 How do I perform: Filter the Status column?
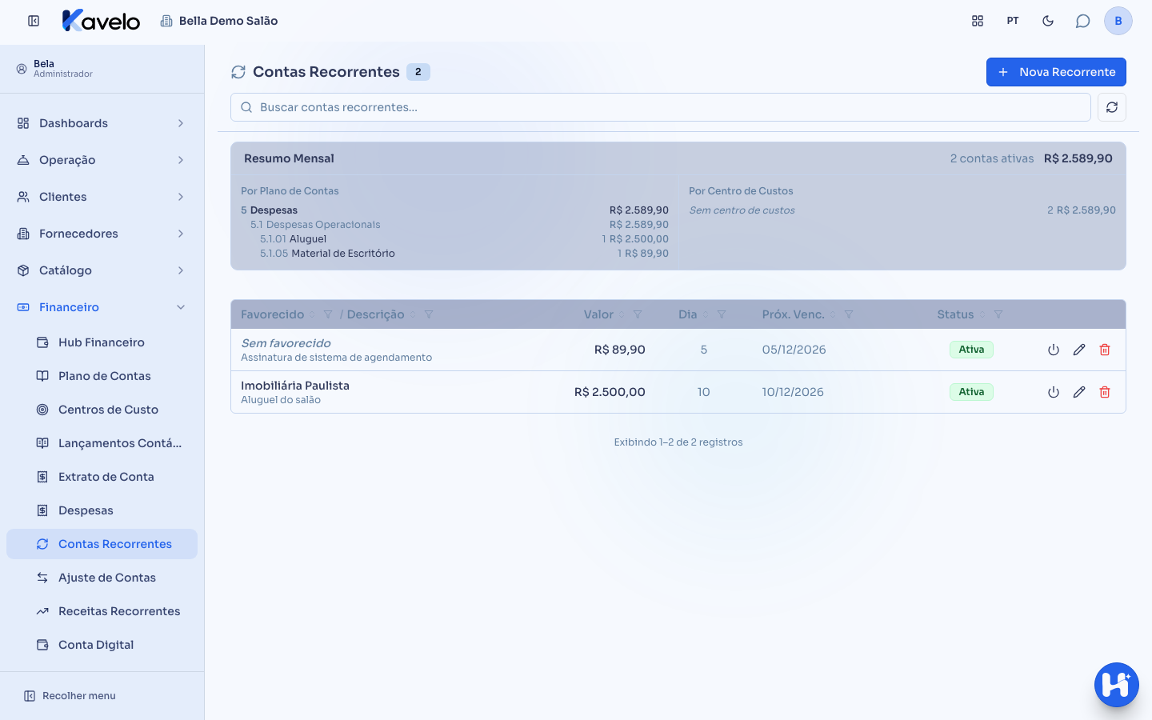(x=998, y=314)
